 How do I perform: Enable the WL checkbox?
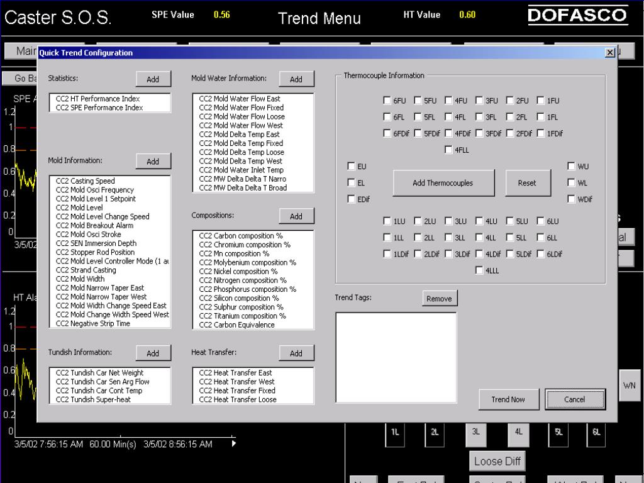pyautogui.click(x=571, y=182)
